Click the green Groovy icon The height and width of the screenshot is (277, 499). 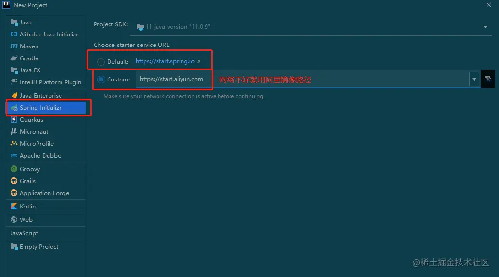[13, 169]
